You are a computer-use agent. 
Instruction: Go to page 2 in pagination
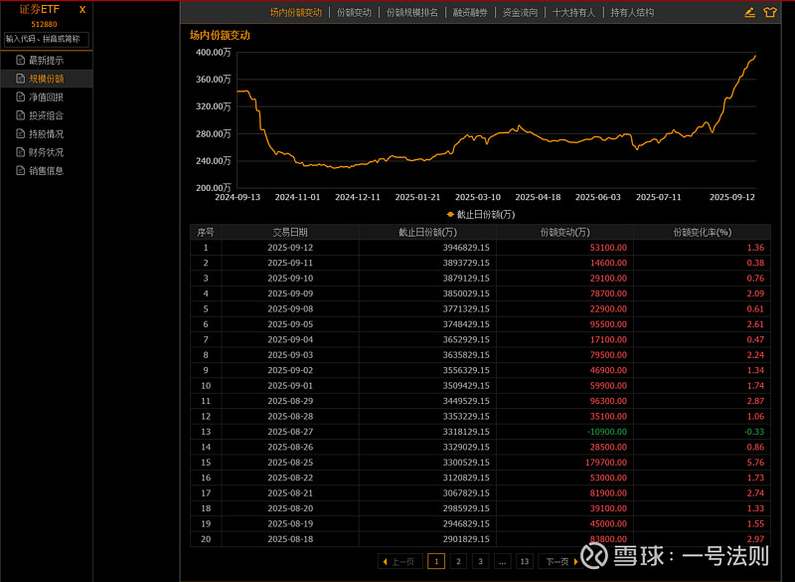[x=458, y=561]
